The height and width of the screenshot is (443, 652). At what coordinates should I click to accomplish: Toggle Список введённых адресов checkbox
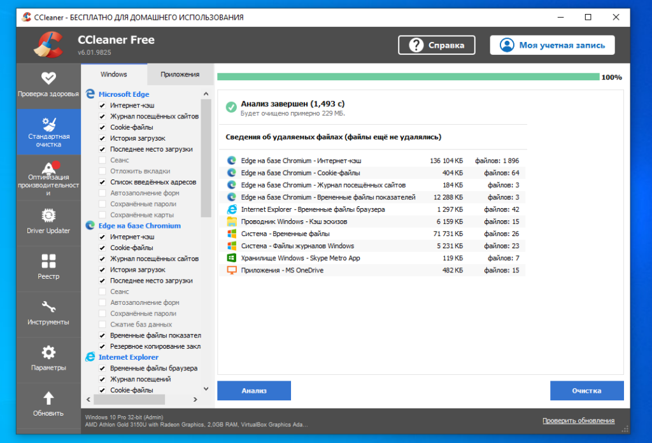103,182
